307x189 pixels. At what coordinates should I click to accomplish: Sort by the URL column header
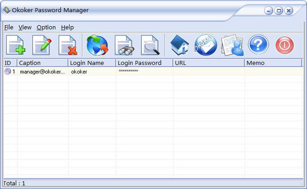pos(209,63)
